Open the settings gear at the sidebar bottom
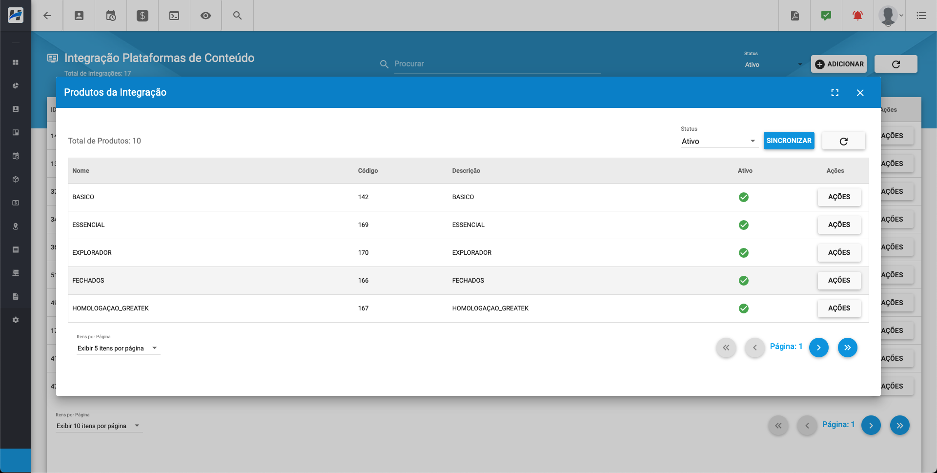Screen dimensions: 937x473 (15, 320)
